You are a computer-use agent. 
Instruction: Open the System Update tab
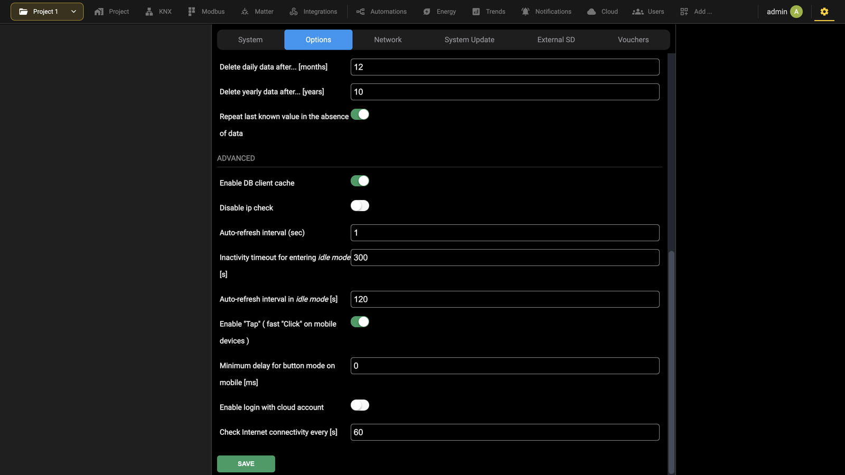470,40
